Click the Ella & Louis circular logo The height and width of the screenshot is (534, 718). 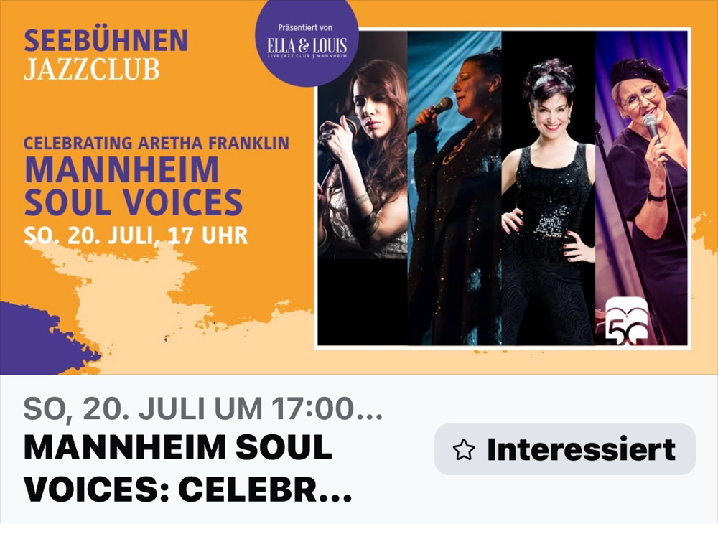pos(307,42)
